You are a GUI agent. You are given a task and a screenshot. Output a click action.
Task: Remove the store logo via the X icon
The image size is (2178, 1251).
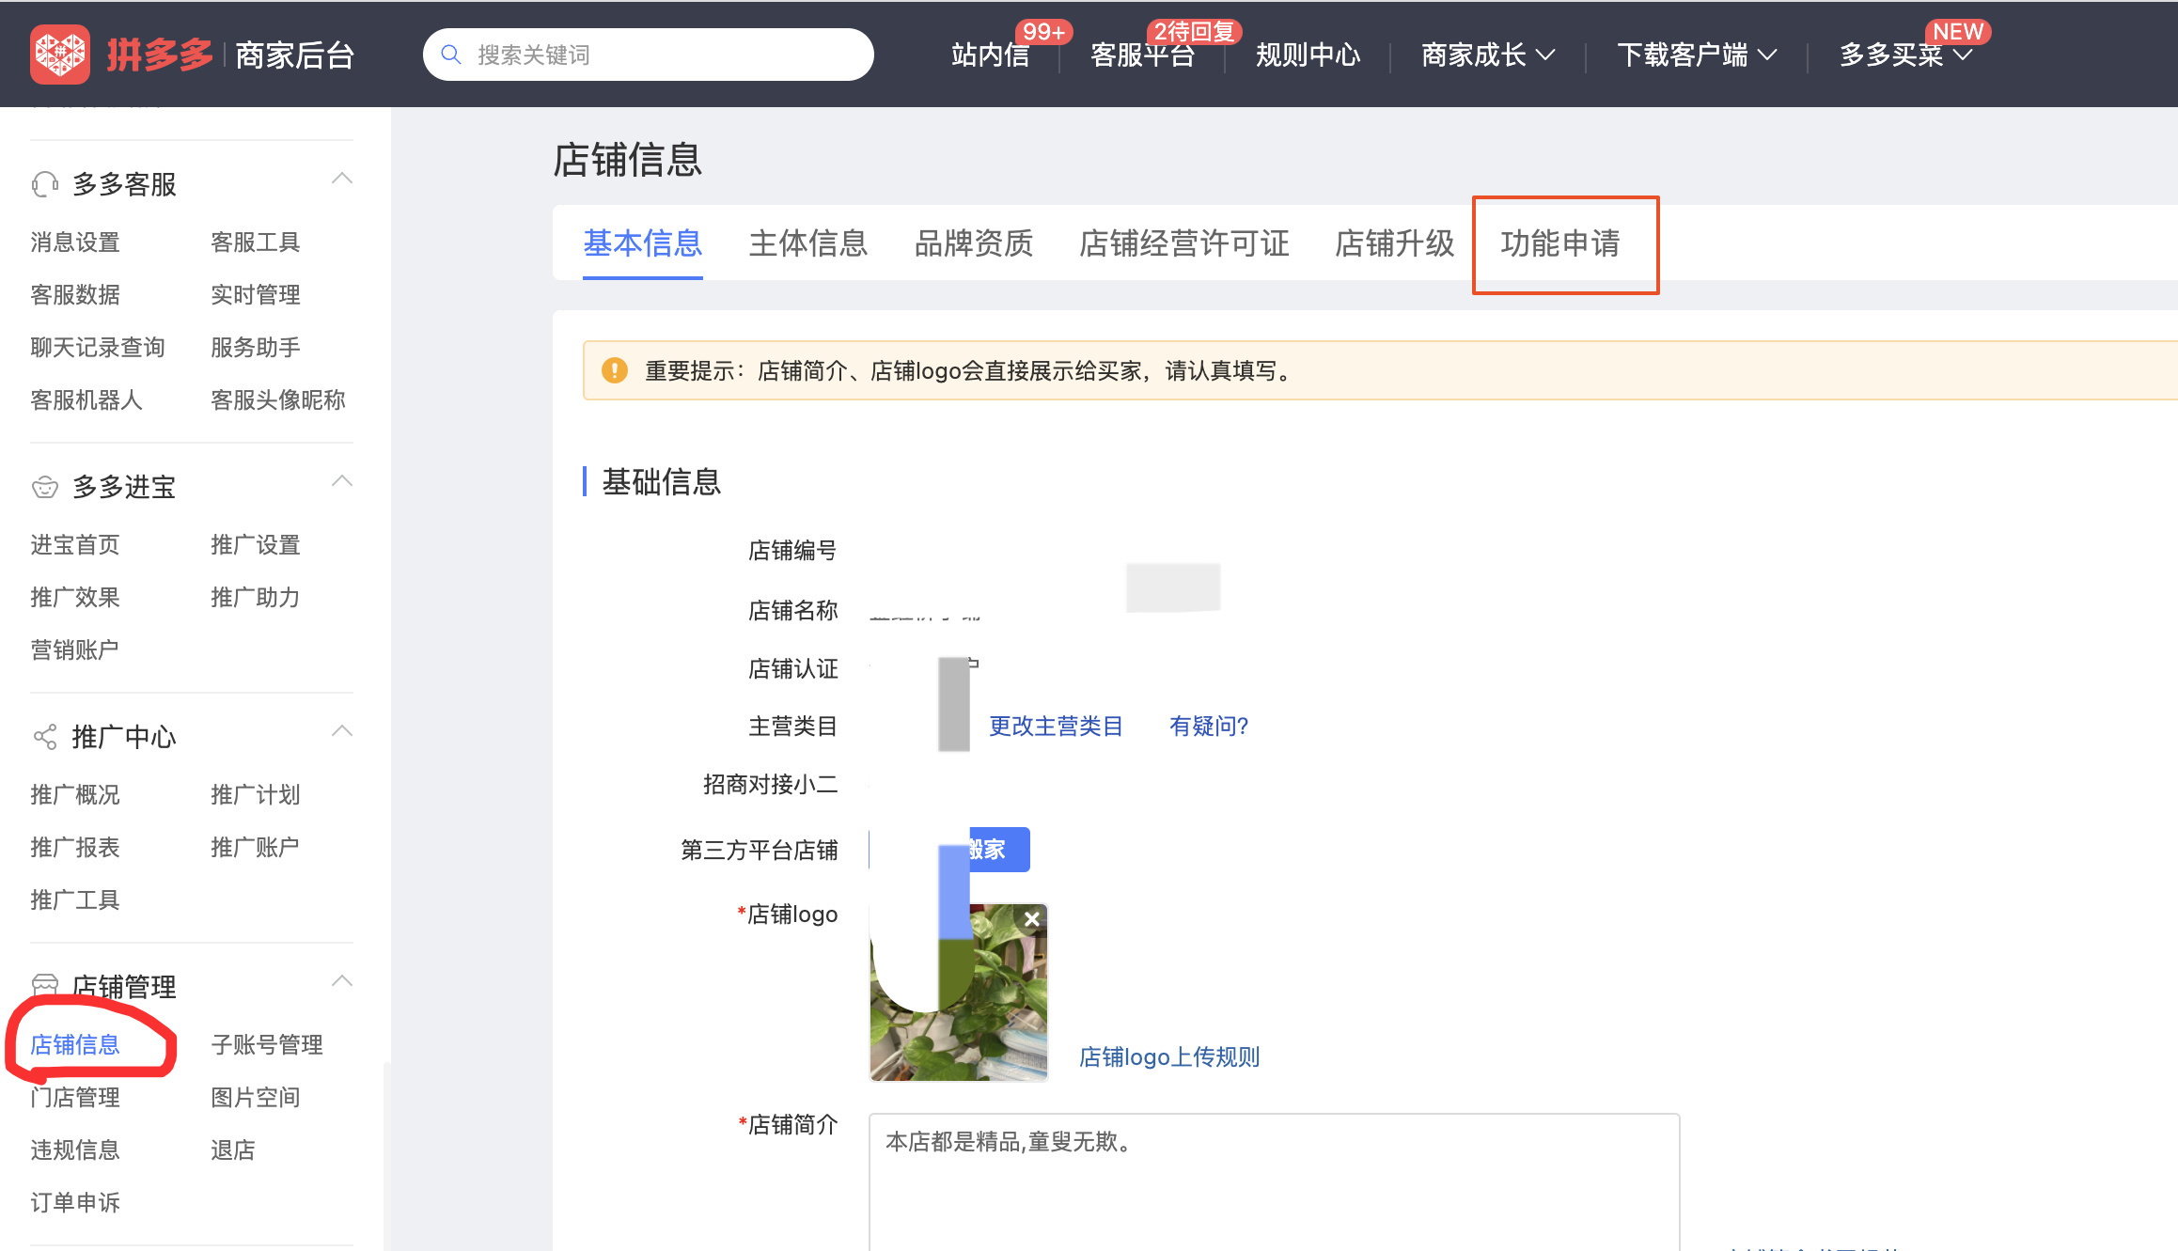click(x=1031, y=918)
